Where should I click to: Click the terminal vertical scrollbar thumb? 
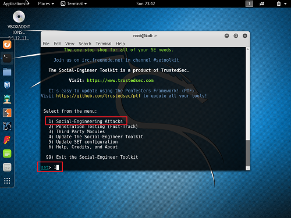point(248,153)
